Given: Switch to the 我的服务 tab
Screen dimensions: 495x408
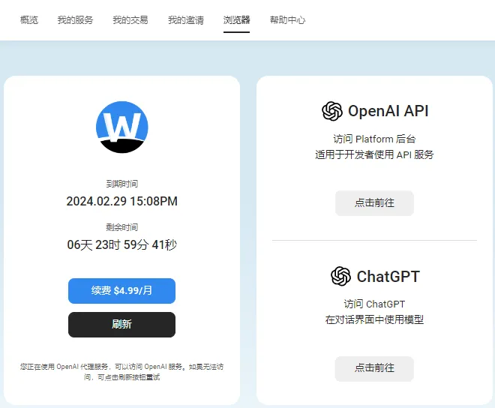Looking at the screenshot, I should 75,20.
